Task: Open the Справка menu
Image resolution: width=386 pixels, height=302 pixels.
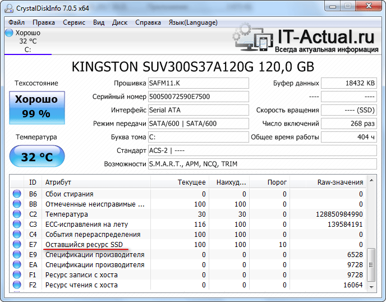Action: [148, 22]
